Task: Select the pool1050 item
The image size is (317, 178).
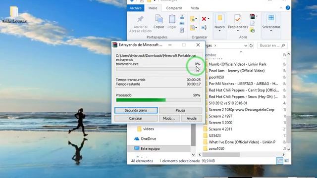Action: [216, 77]
